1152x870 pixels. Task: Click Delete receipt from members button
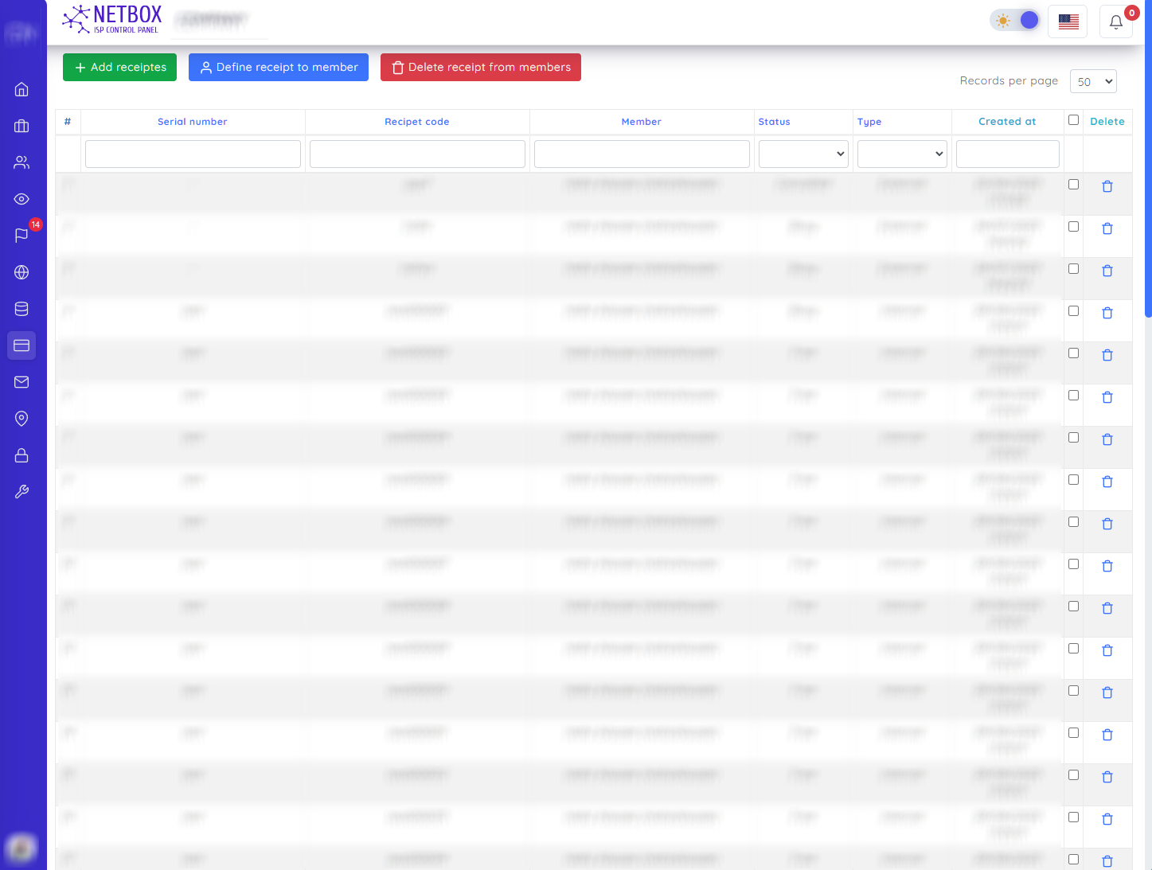point(481,68)
